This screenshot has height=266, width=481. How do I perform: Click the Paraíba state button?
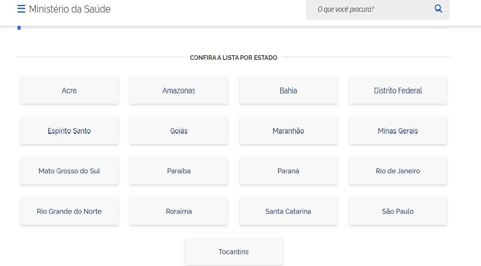(179, 171)
